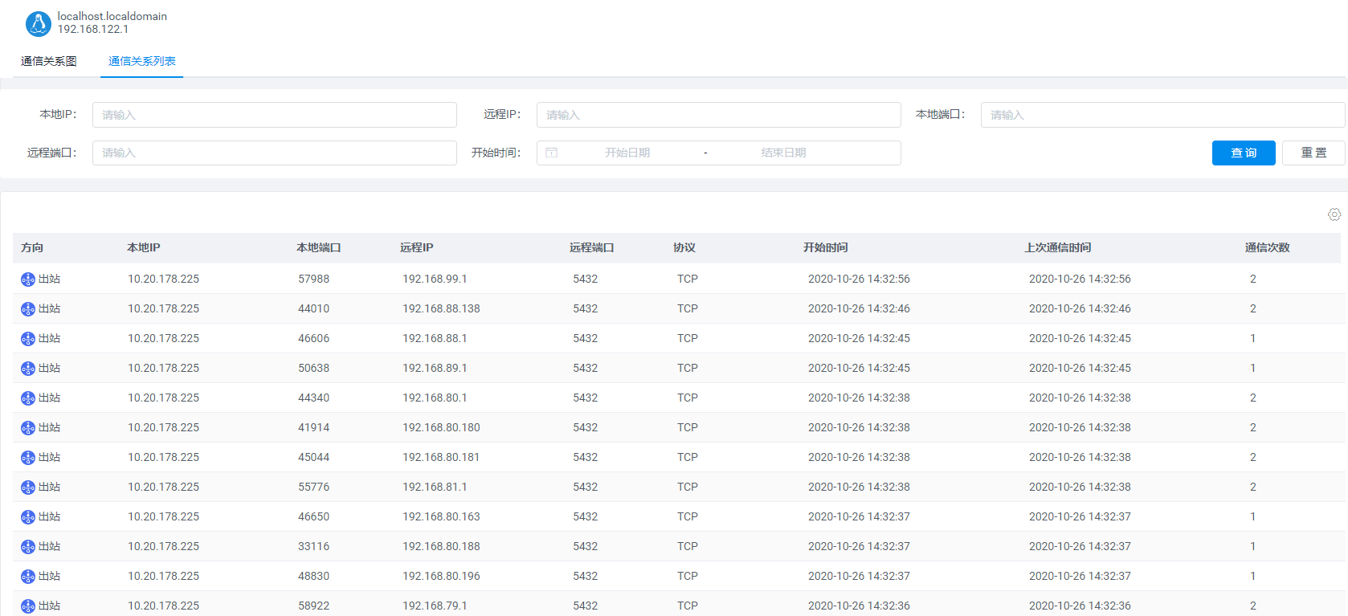Switch to the 通信关系图 tab
Viewport: 1348px width, 616px height.
(49, 61)
